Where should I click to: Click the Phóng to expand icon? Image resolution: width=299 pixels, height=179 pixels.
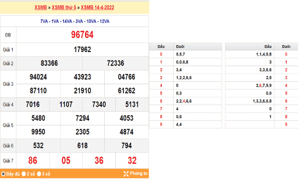pyautogui.click(x=126, y=174)
